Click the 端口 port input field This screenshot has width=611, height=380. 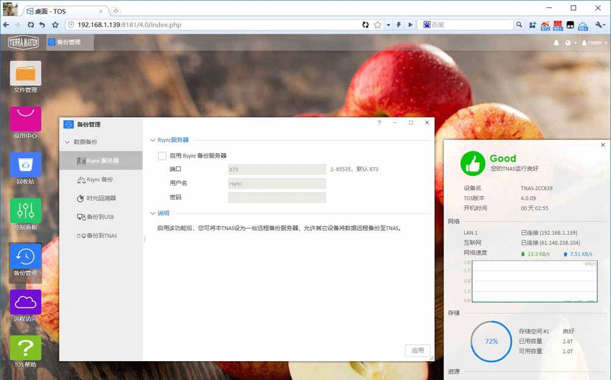point(277,169)
